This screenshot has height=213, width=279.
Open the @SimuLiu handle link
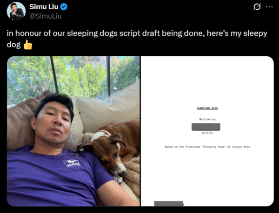click(46, 16)
